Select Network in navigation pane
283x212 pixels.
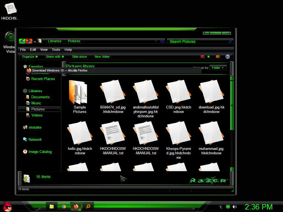[x=33, y=139]
